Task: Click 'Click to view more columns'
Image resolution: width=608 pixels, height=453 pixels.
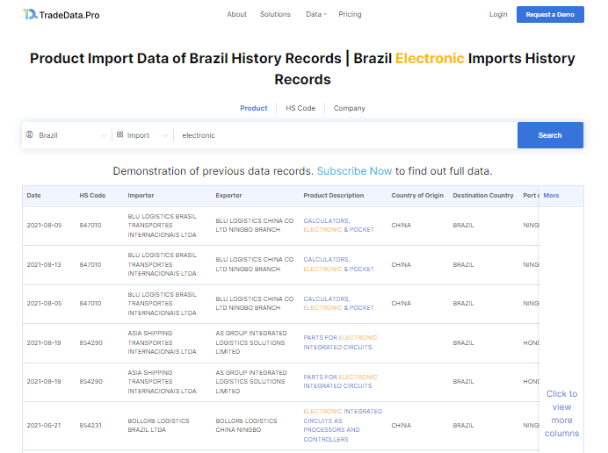Action: tap(561, 413)
